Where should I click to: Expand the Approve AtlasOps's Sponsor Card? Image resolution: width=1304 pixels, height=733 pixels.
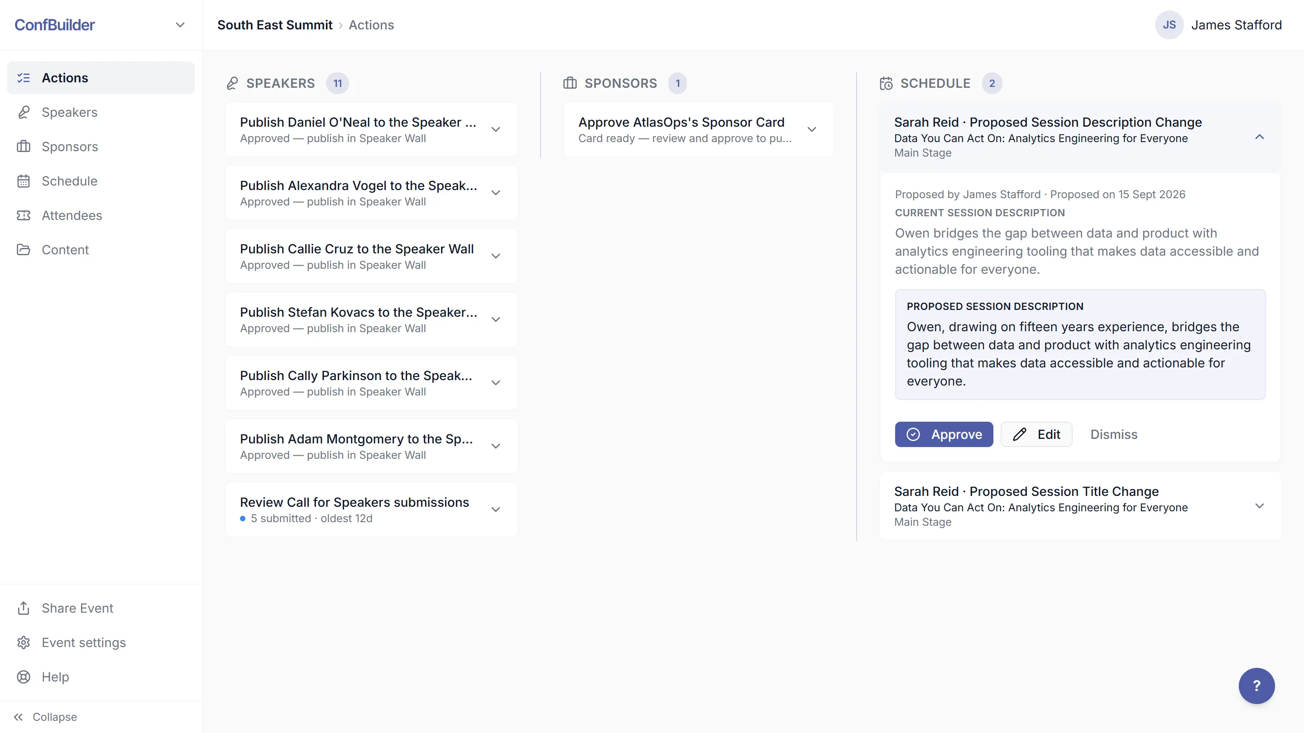coord(812,129)
